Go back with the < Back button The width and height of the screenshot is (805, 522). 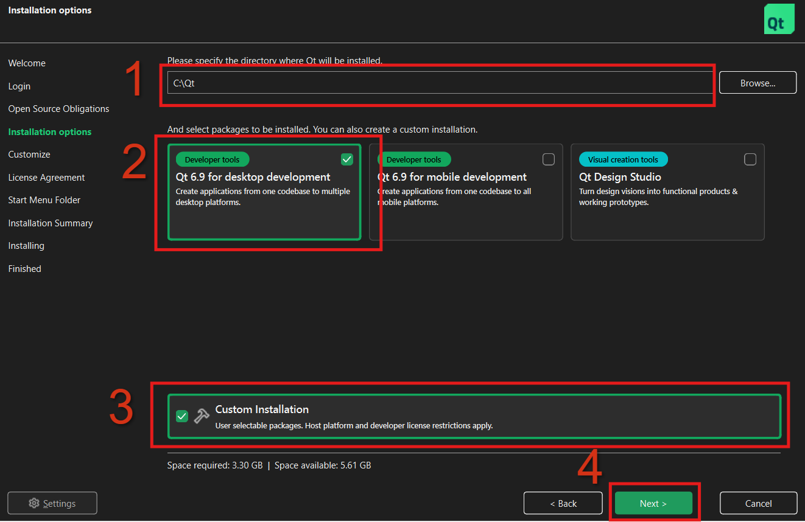pos(563,503)
